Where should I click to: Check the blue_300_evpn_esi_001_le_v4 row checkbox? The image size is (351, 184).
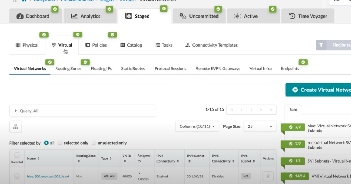click(17, 176)
